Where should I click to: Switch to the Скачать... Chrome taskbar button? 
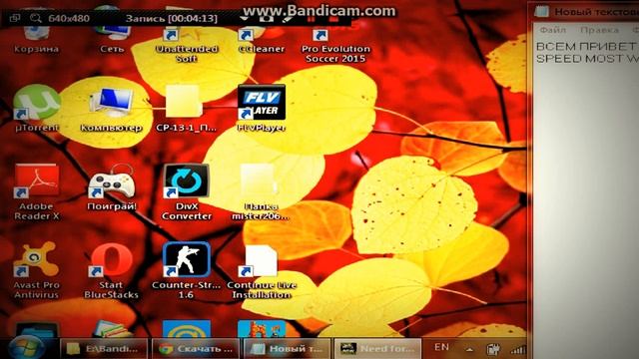(196, 348)
